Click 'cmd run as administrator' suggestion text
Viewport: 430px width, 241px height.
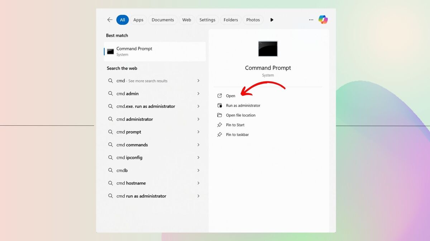pyautogui.click(x=141, y=196)
